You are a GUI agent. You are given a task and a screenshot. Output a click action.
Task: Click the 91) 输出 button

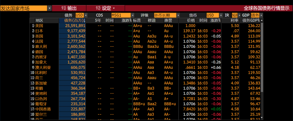(x=69, y=8)
